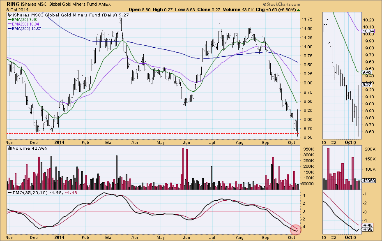Image resolution: width=382 pixels, height=241 pixels.
Task: Click the bar chart icon before the Daily legend title
Action: 10,15
